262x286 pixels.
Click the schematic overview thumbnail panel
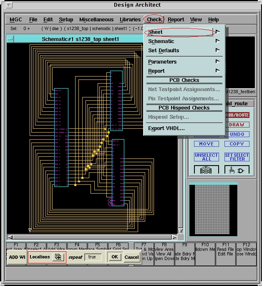pos(213,209)
